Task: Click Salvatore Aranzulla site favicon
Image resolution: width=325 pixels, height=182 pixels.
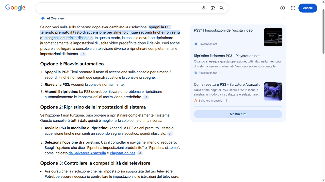Action: point(196,101)
